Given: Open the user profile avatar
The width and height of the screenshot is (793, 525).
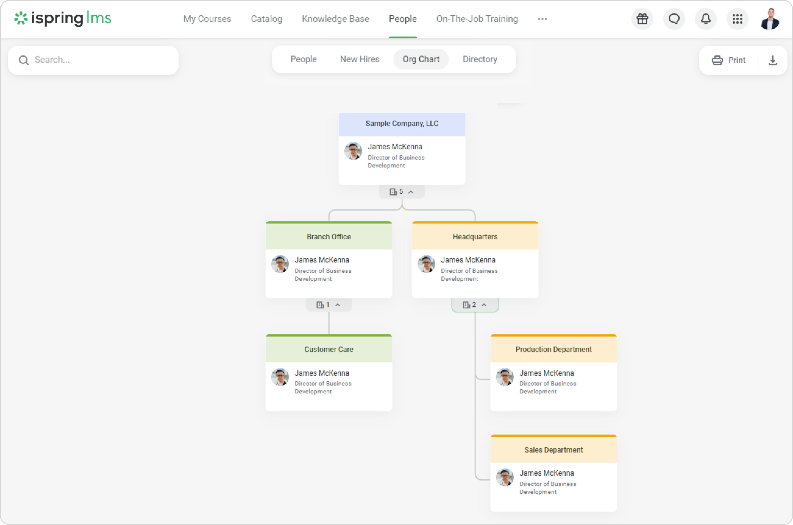Looking at the screenshot, I should 770,19.
